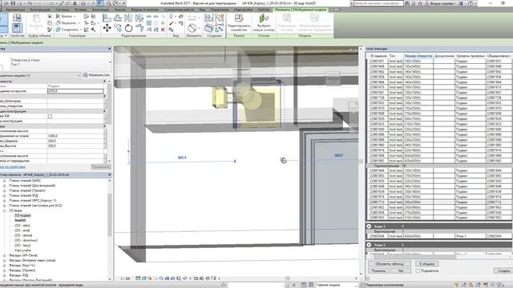Screen dimensions: 513x288
Task: Click the К общему button
Action: pos(427,264)
